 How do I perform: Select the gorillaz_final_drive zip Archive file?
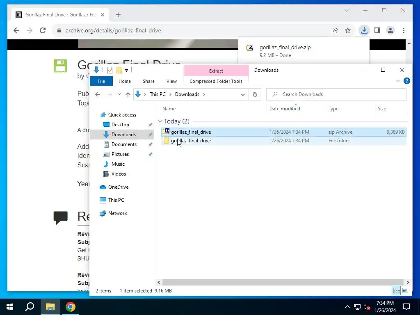coord(284,132)
